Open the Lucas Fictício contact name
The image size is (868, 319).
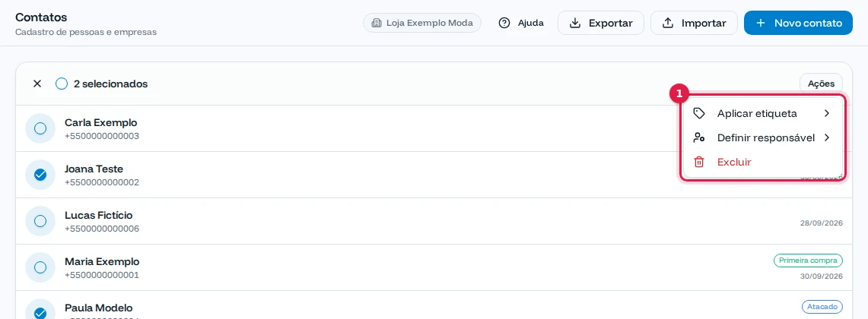tap(99, 216)
